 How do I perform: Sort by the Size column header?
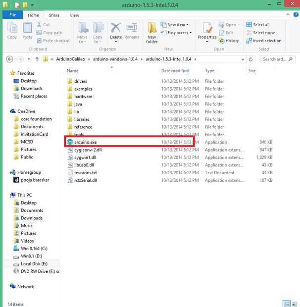pyautogui.click(x=252, y=71)
